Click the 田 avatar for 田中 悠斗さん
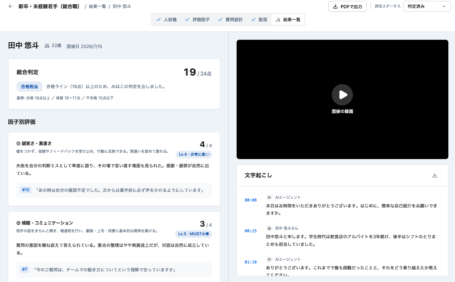Screen dimensions: 455x282 (x=269, y=228)
